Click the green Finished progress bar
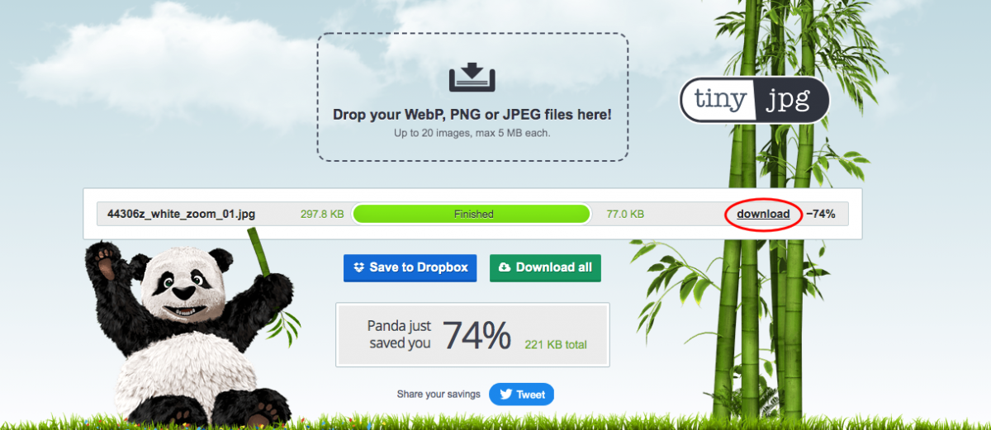The width and height of the screenshot is (991, 430). click(x=472, y=214)
